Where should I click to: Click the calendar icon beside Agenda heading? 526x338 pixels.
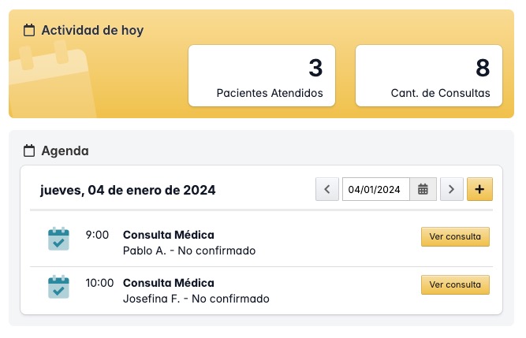click(x=29, y=150)
